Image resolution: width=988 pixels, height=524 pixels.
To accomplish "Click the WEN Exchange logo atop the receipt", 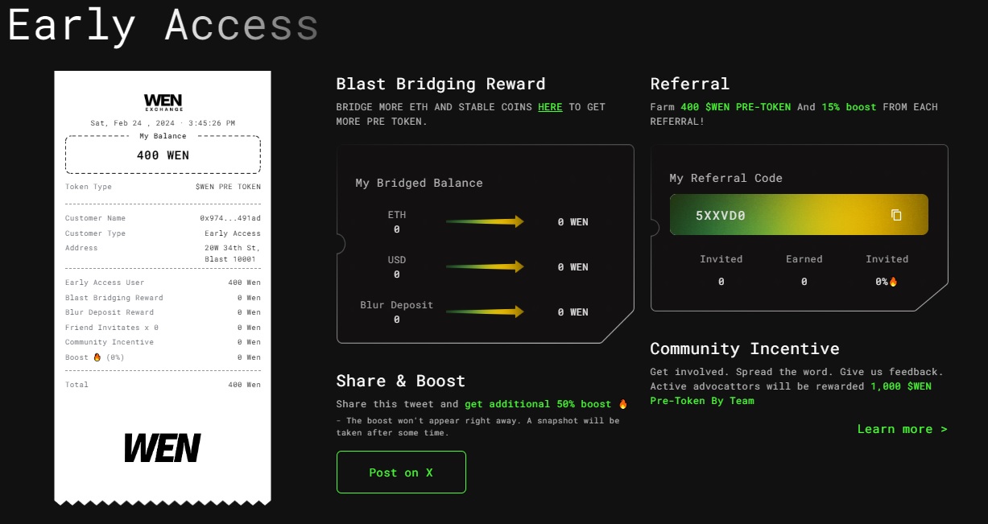I will click(163, 102).
